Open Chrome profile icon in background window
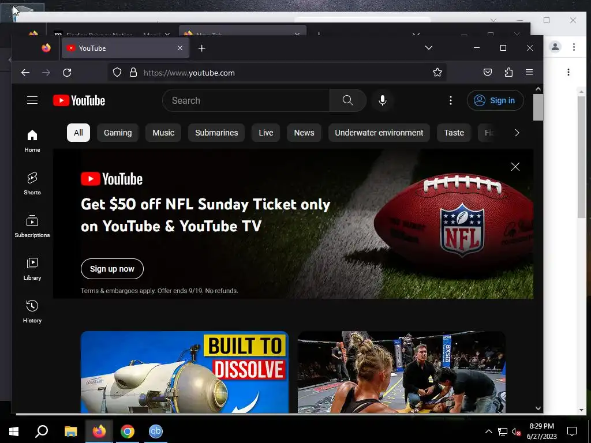 555,47
